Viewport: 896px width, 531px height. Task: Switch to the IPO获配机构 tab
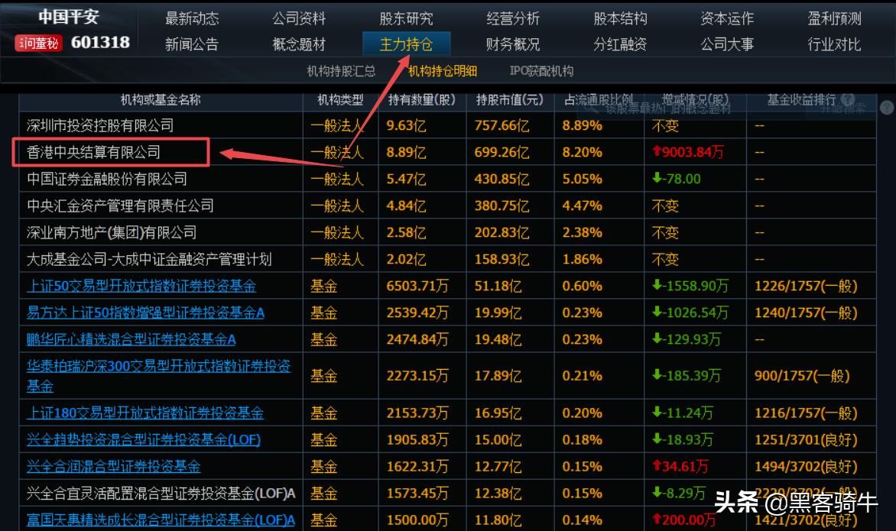click(x=544, y=70)
